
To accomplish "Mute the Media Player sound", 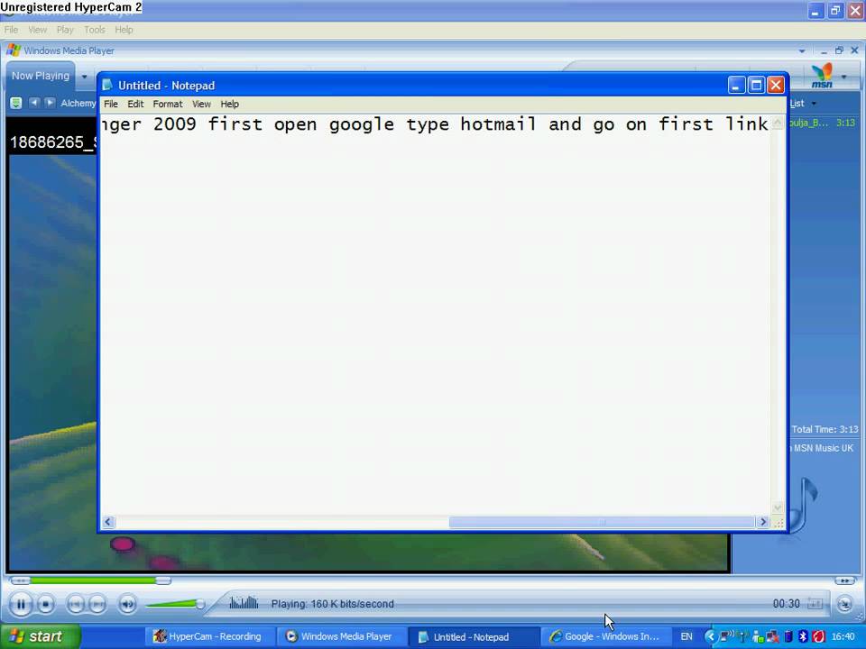I will coord(127,604).
